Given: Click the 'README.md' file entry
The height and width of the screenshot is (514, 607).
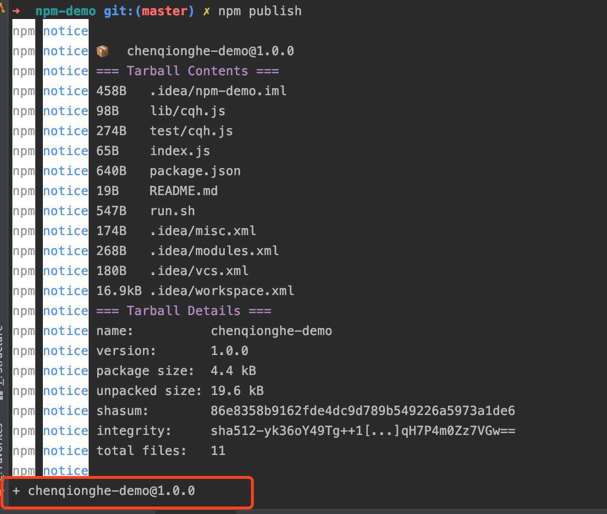Looking at the screenshot, I should point(183,191).
